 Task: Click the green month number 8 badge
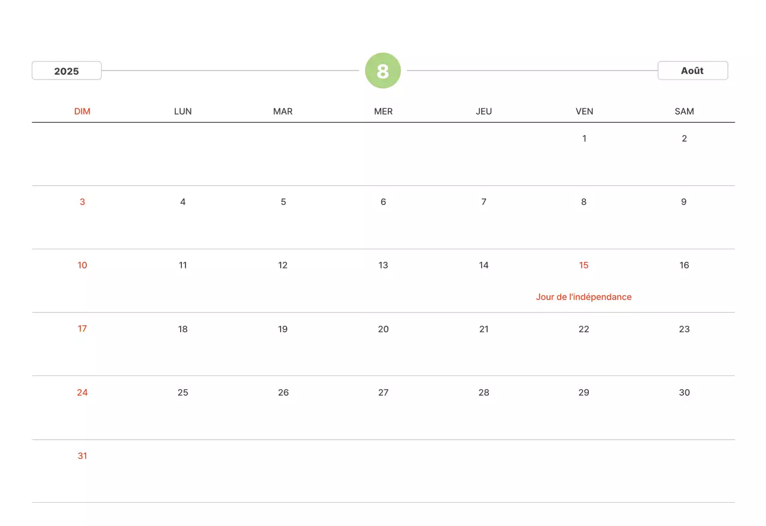[383, 71]
